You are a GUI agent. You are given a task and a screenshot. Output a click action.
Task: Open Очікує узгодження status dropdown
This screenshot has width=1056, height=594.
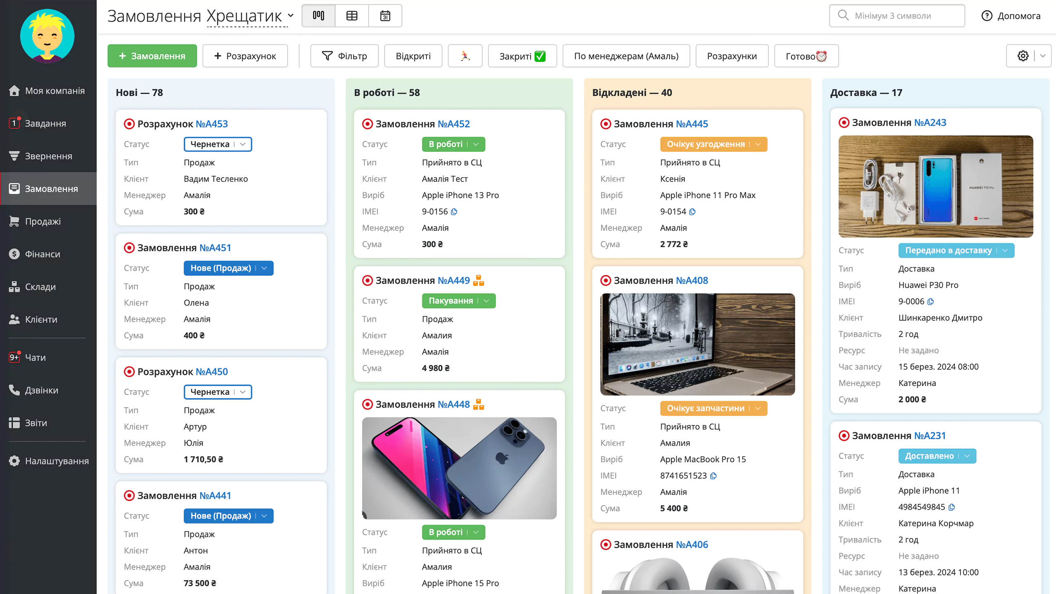pos(714,144)
